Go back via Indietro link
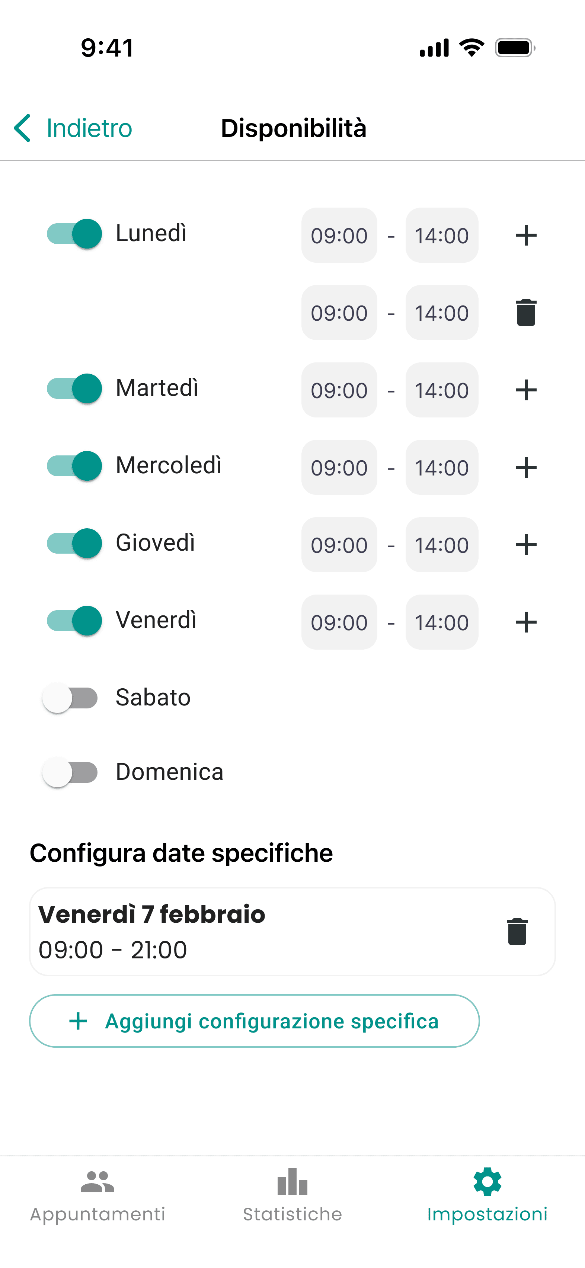 pyautogui.click(x=89, y=128)
